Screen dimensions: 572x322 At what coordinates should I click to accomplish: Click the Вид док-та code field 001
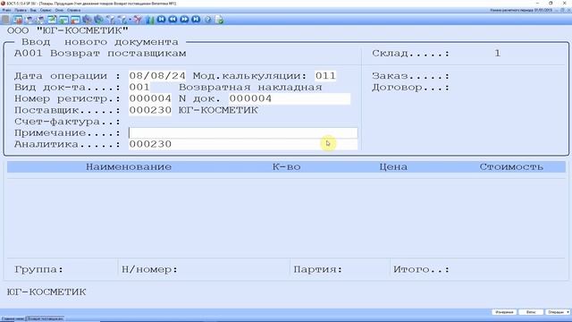coord(139,88)
